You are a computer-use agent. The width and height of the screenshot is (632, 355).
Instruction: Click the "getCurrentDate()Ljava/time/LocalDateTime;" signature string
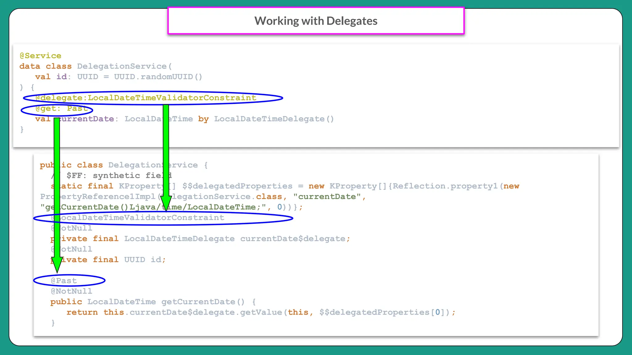(x=153, y=207)
